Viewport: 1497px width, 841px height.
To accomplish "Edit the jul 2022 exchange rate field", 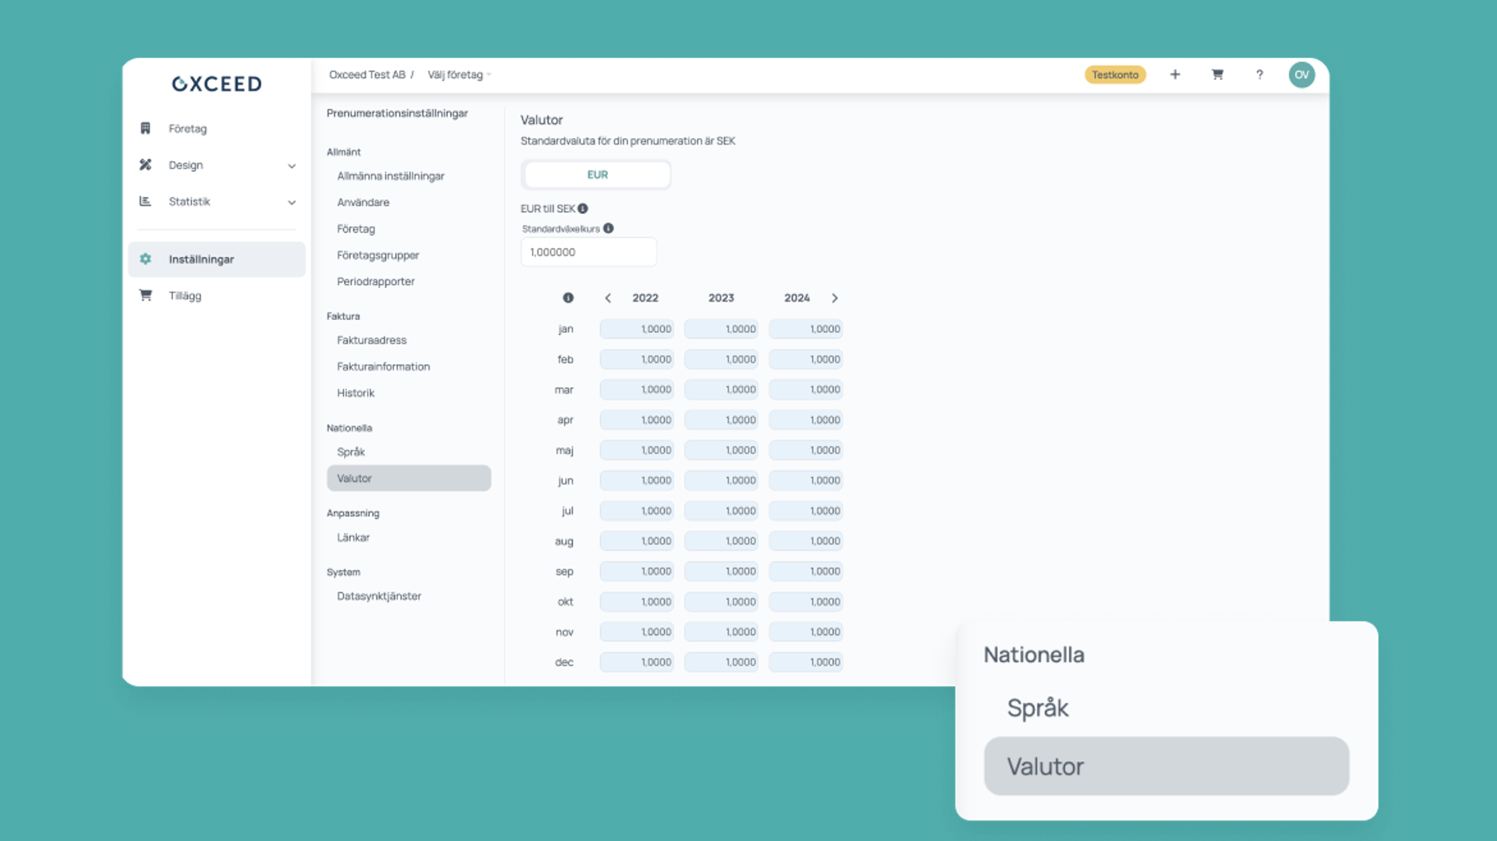I will [637, 511].
